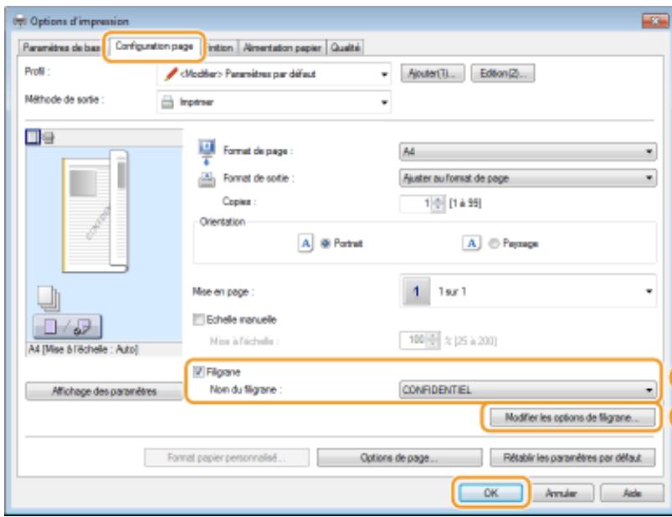Screen dimensions: 672x517
Task: Click the page layout switch button under the preview
Action: pyautogui.click(x=67, y=327)
